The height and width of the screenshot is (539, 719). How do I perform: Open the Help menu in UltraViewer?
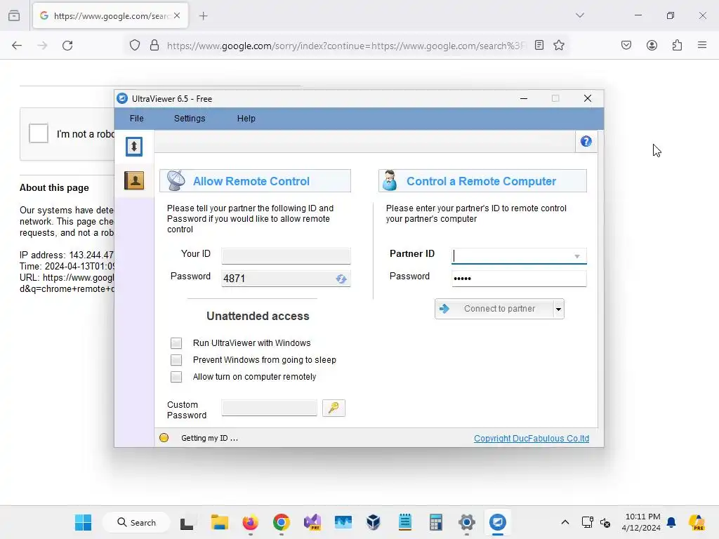pos(246,118)
